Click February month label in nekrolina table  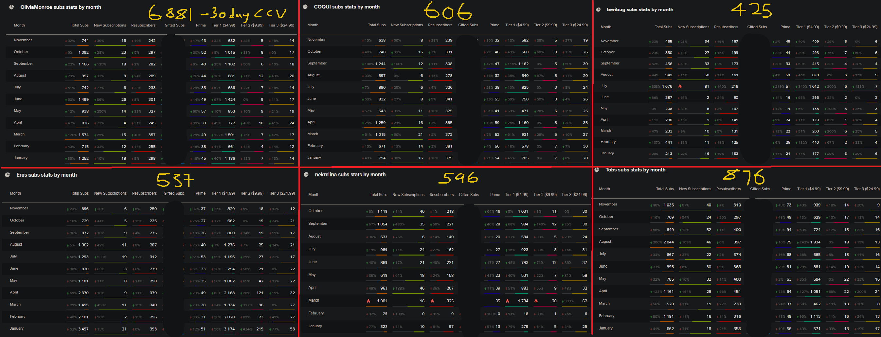tap(316, 313)
